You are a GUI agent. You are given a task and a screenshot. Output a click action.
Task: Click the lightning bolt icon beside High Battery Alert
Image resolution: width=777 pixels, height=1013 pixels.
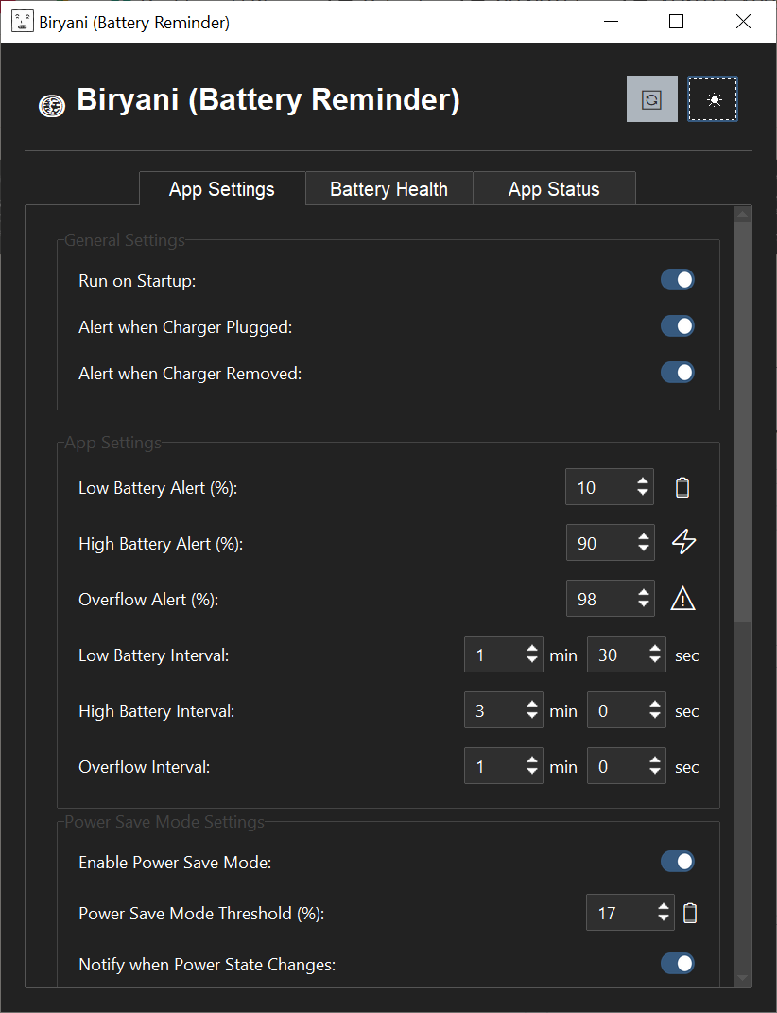pyautogui.click(x=684, y=541)
